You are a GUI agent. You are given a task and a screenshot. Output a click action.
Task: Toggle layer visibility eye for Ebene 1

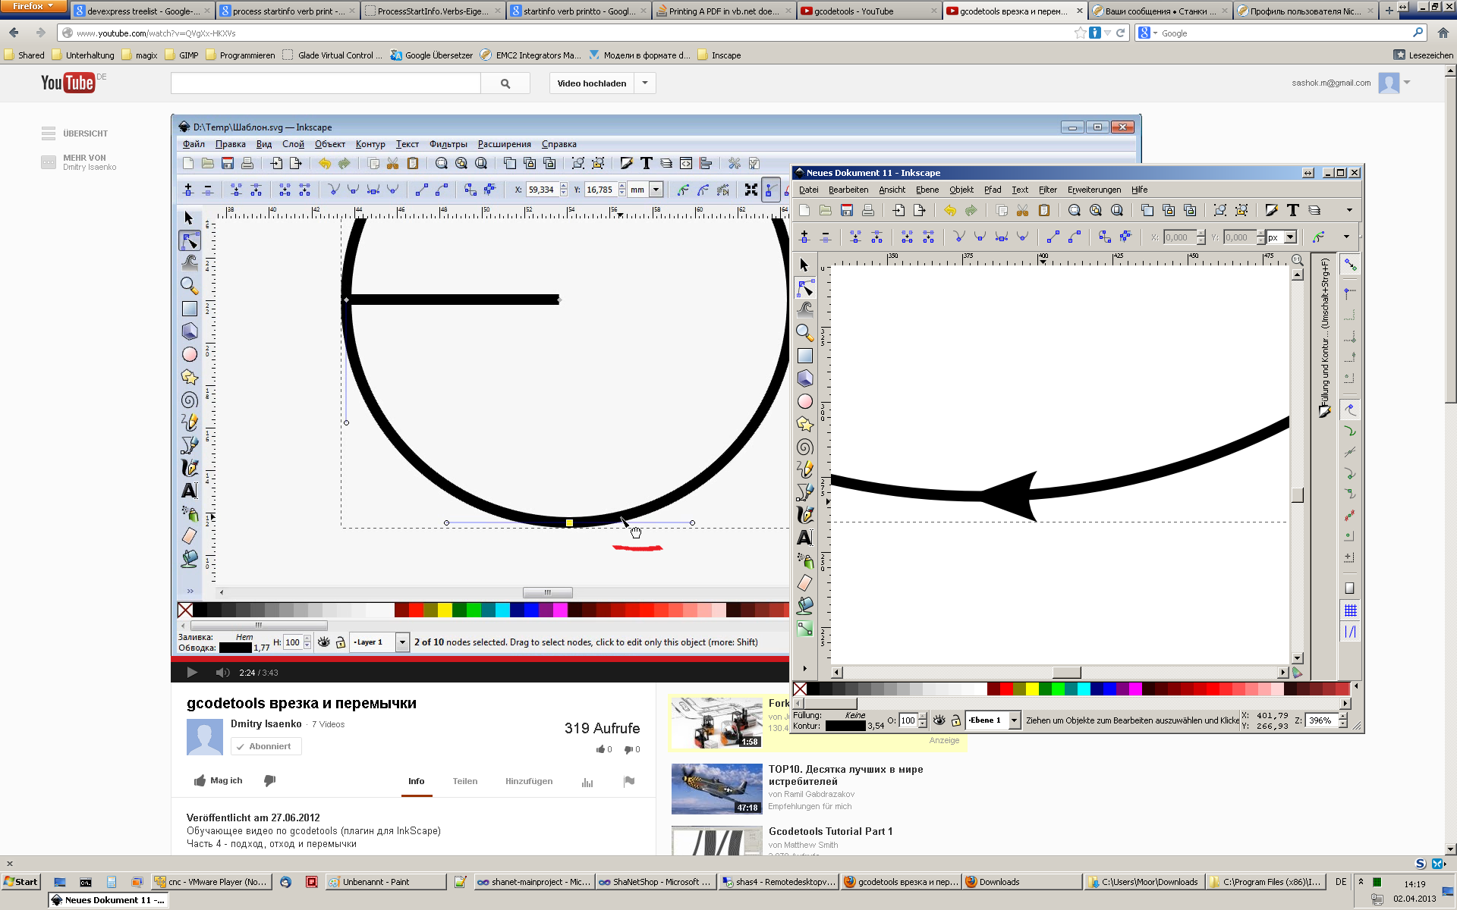click(x=939, y=720)
